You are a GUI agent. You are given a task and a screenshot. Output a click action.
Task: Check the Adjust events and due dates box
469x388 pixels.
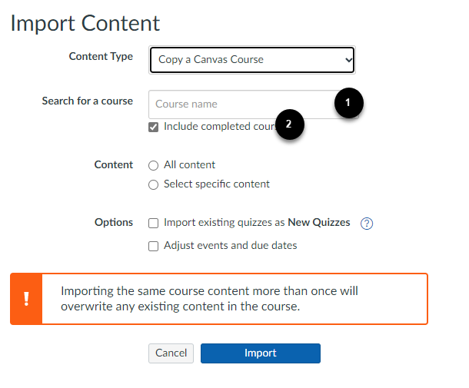coord(154,246)
